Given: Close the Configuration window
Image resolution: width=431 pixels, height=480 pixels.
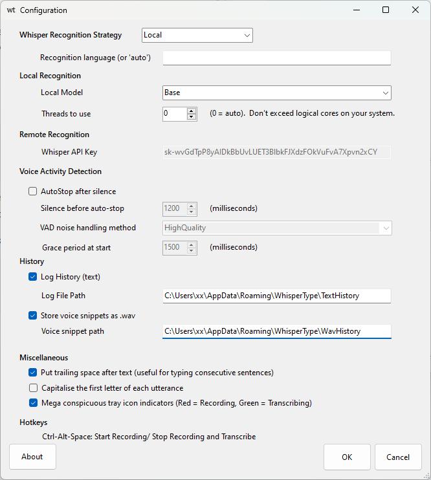Looking at the screenshot, I should [415, 10].
